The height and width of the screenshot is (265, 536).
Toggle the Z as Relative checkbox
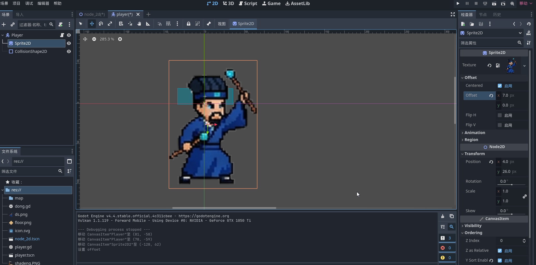[x=500, y=251]
